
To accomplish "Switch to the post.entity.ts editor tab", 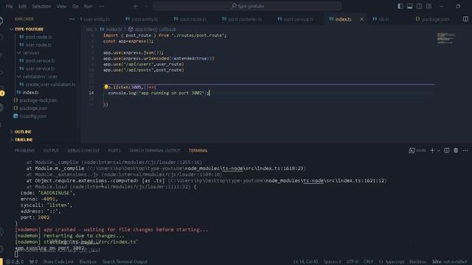I will tap(145, 19).
